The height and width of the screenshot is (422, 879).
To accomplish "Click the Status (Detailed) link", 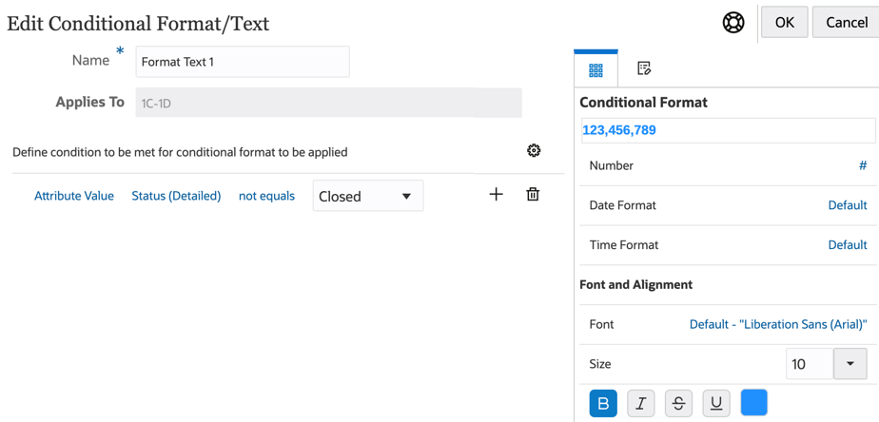I will 176,196.
